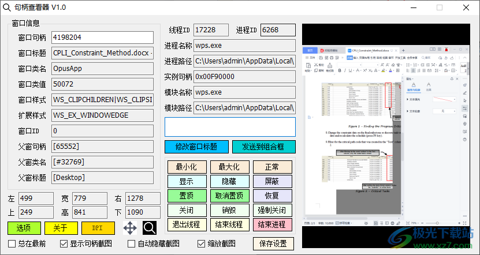The height and width of the screenshot is (255, 480).
Task: Click the magnifier search icon button
Action: click(150, 228)
